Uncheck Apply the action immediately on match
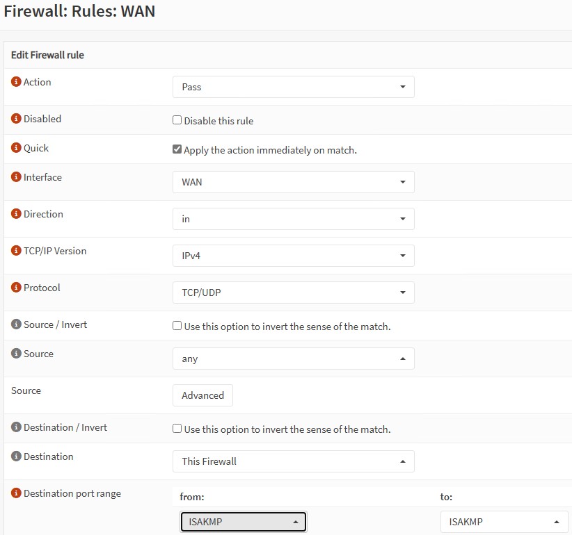 click(x=177, y=149)
